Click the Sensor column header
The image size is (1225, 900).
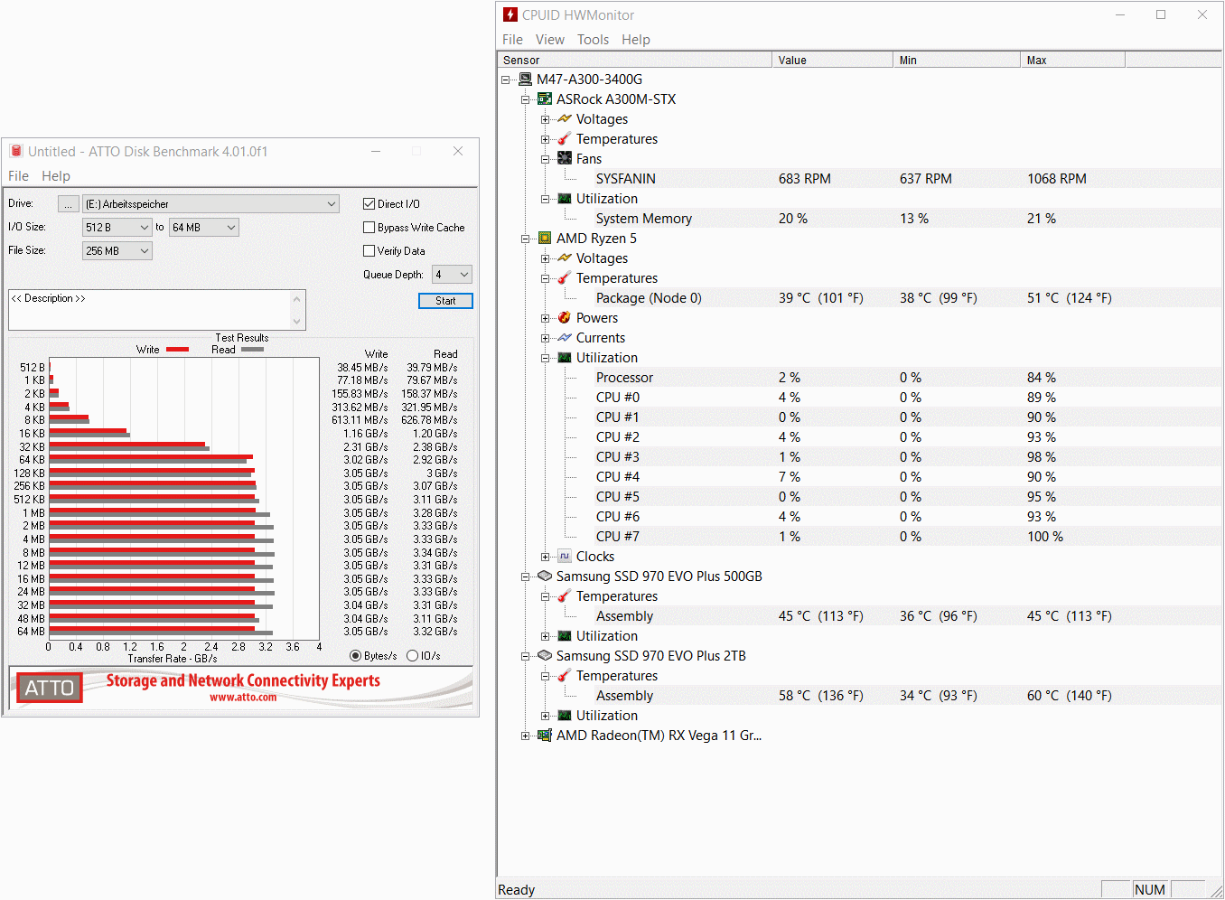(x=635, y=60)
